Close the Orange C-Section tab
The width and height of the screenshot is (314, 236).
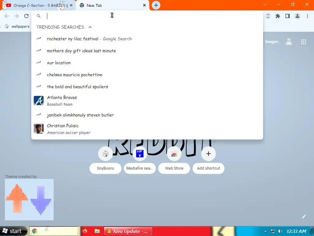pyautogui.click(x=71, y=5)
